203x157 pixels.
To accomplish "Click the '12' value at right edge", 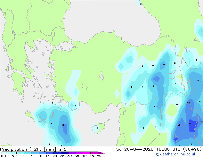I will coord(201,122).
